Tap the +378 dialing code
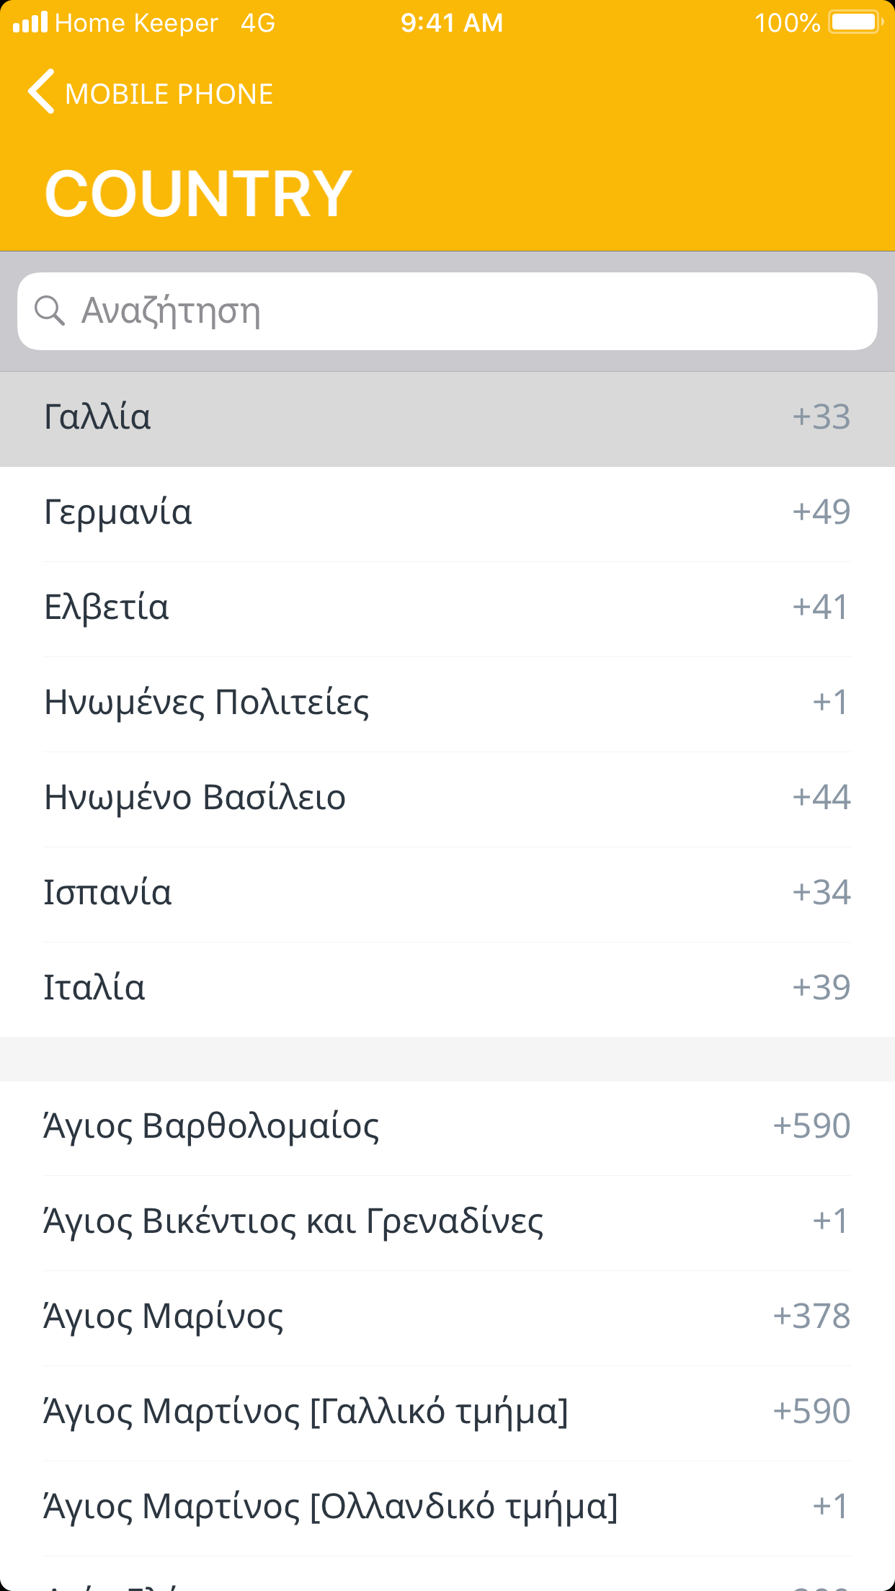Image resolution: width=895 pixels, height=1591 pixels. pos(811,1316)
